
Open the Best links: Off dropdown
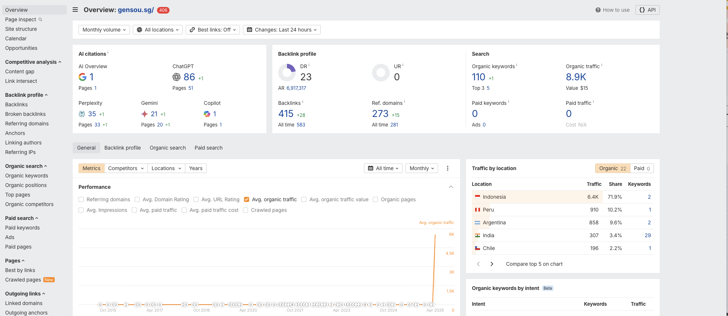213,30
